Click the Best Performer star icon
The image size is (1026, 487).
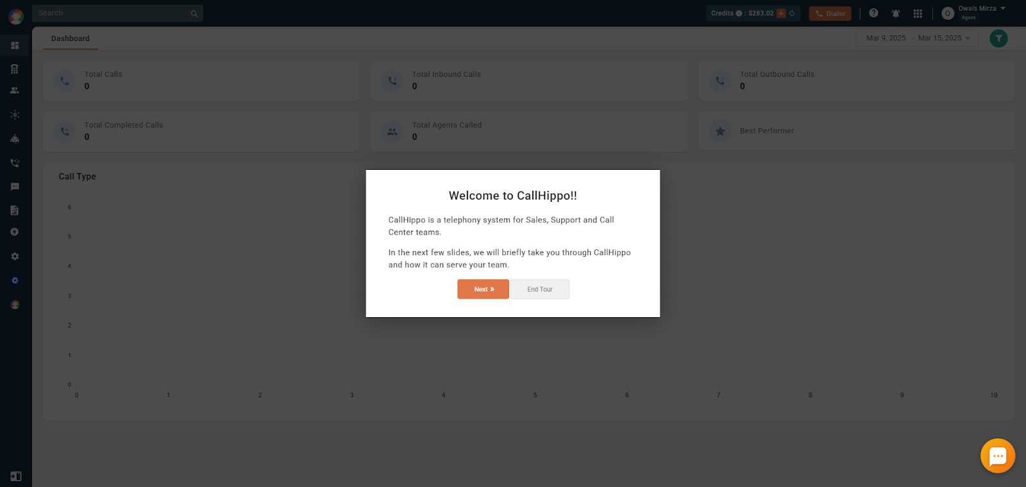point(720,131)
